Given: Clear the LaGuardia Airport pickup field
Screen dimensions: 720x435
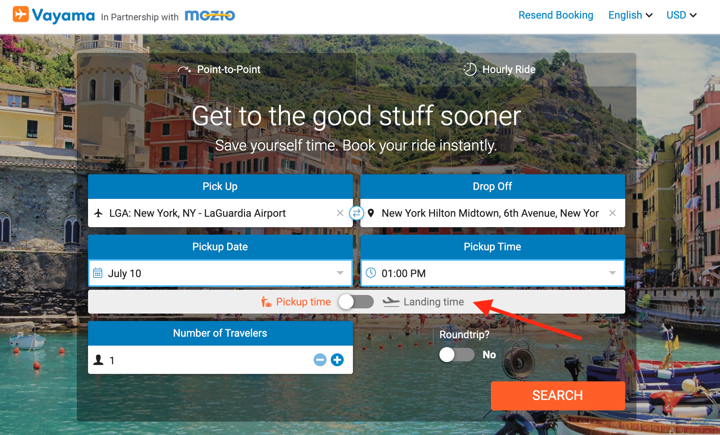Looking at the screenshot, I should (340, 213).
